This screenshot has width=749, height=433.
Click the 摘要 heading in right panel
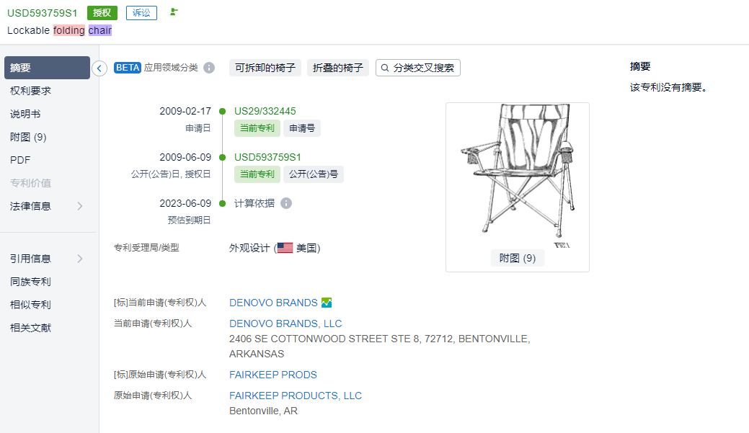click(640, 66)
